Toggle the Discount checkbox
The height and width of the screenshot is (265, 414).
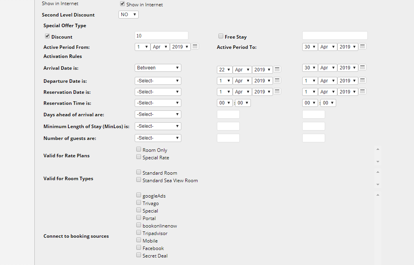point(47,36)
